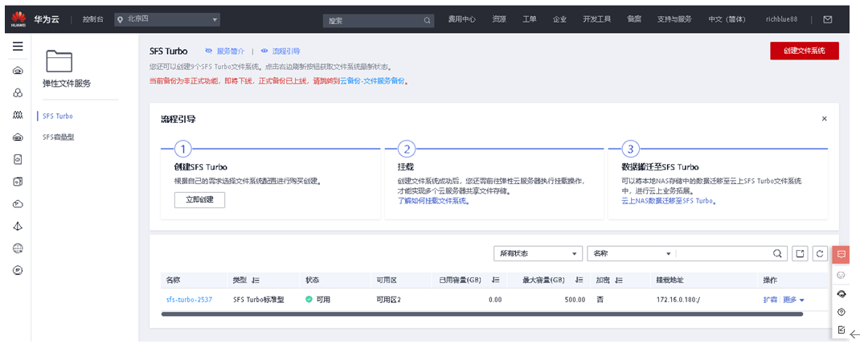Click the SFS Turbo标准型 type cell
This screenshot has width=860, height=344.
pyautogui.click(x=258, y=300)
